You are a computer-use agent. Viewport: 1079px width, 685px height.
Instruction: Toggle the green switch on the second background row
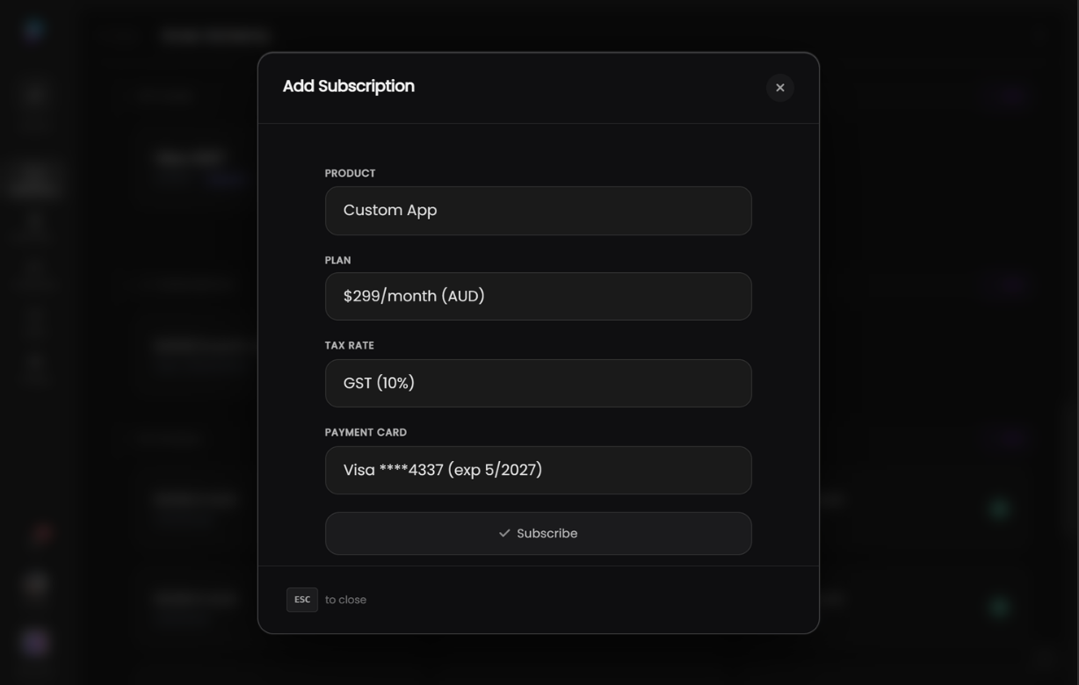pos(999,606)
